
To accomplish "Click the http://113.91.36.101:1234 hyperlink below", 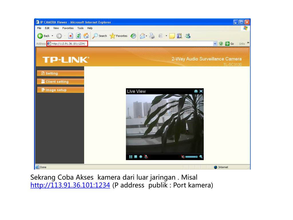I will point(70,185).
